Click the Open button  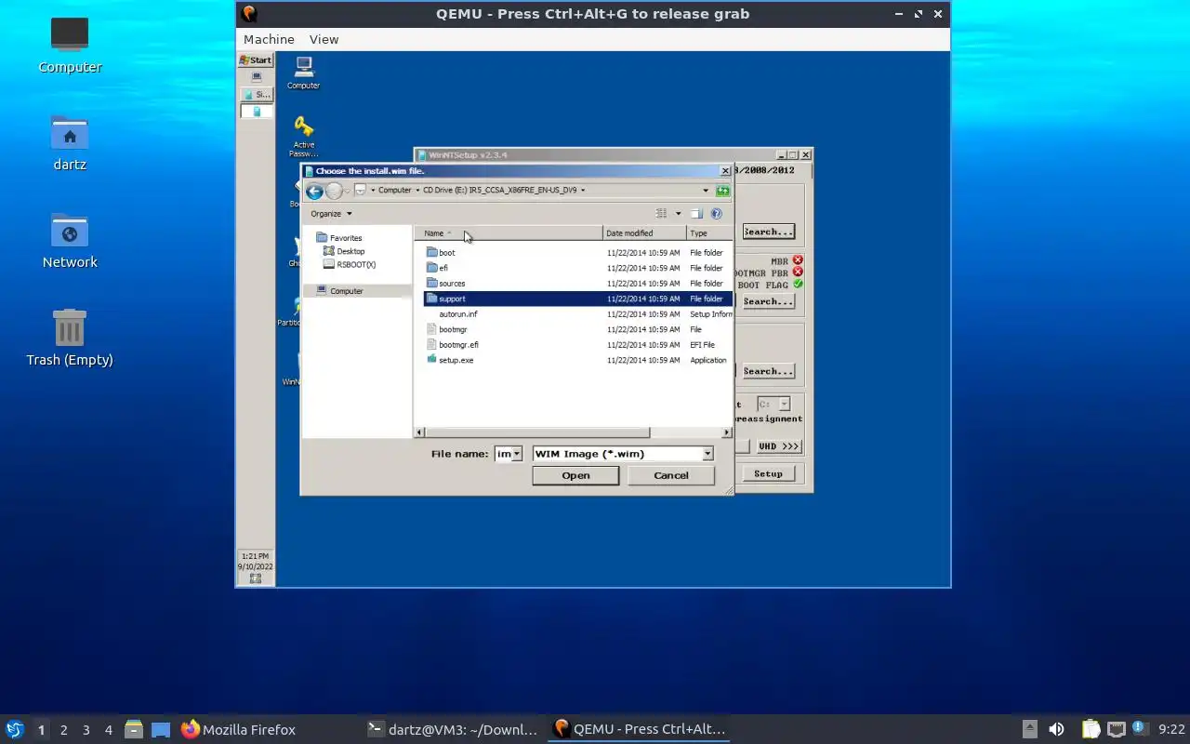pos(575,475)
